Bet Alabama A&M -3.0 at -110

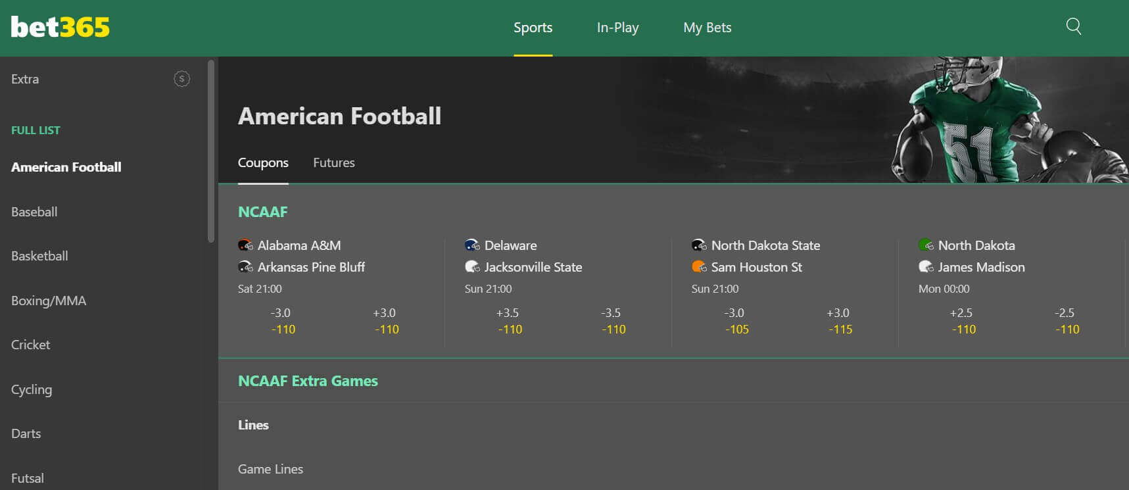(x=283, y=321)
